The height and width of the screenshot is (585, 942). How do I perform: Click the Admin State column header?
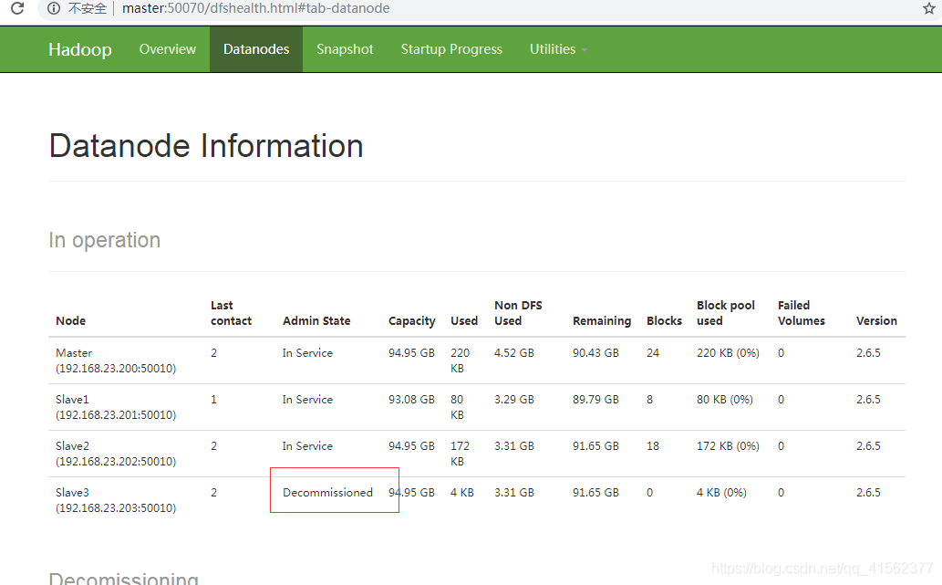tap(316, 321)
